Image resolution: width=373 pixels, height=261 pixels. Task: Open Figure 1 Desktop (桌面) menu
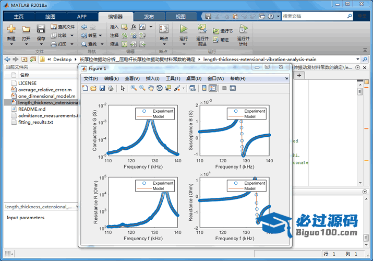pos(194,78)
